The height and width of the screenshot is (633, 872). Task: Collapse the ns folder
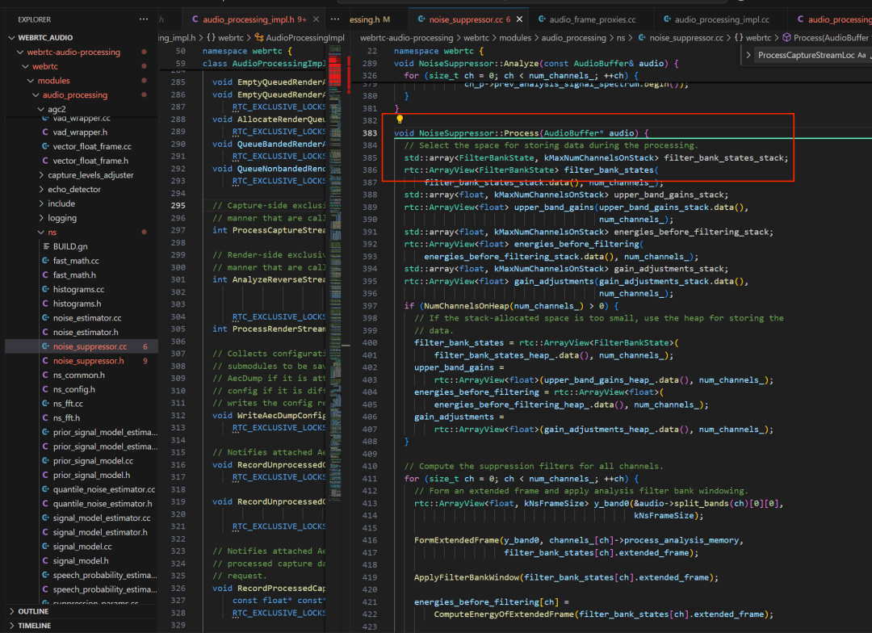tap(40, 233)
